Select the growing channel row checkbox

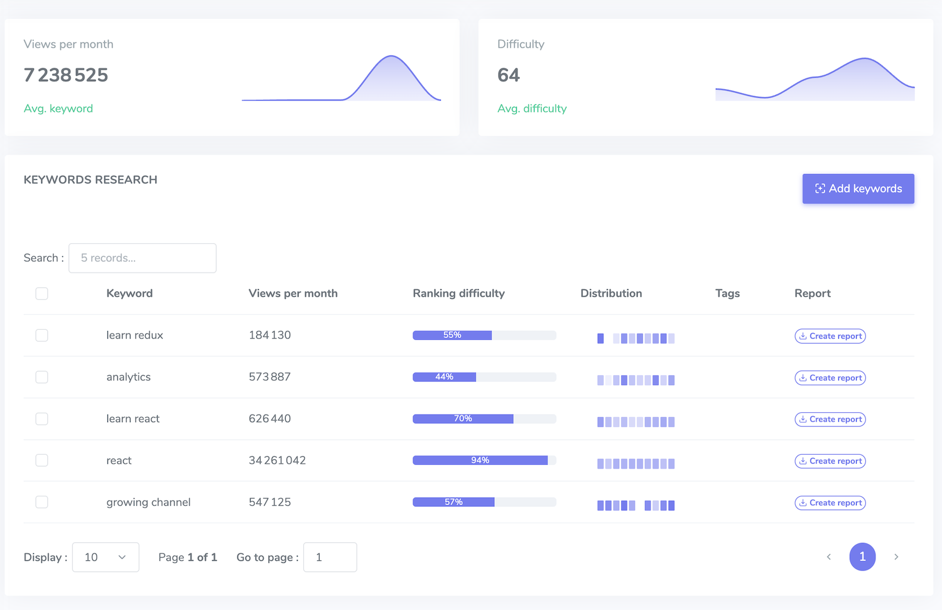coord(42,502)
